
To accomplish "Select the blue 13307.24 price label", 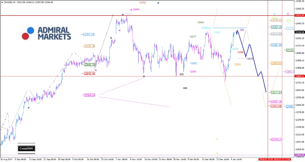I will tap(88, 35).
